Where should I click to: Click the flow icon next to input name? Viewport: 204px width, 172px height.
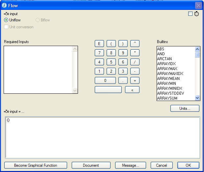point(6,14)
